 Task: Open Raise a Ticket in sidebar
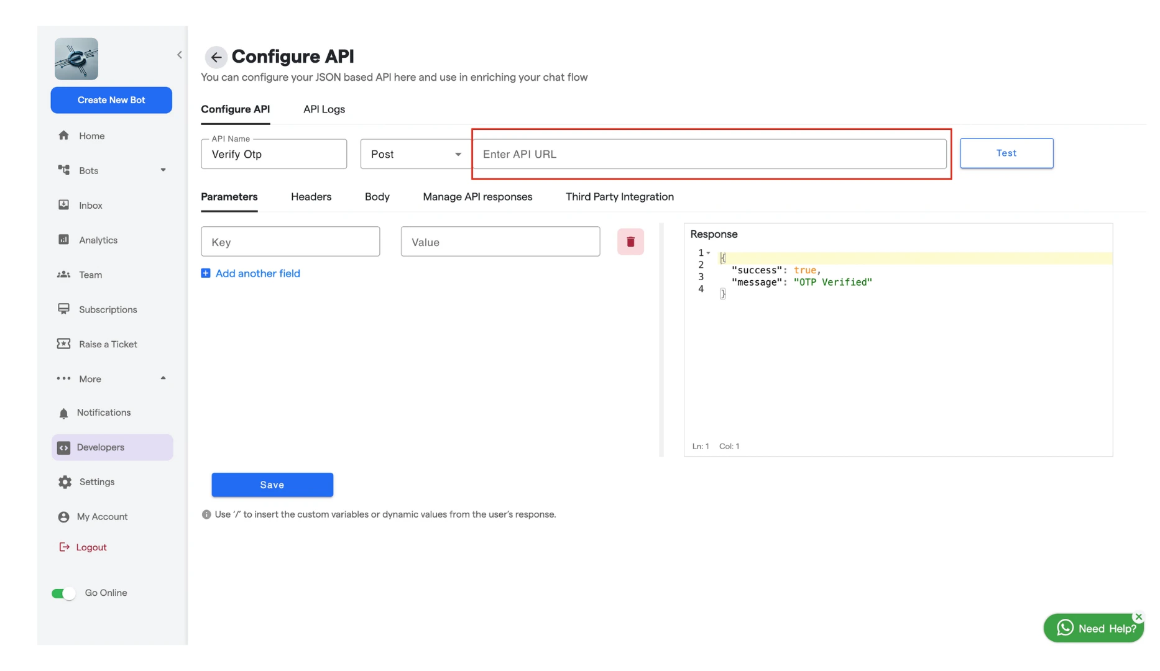108,345
